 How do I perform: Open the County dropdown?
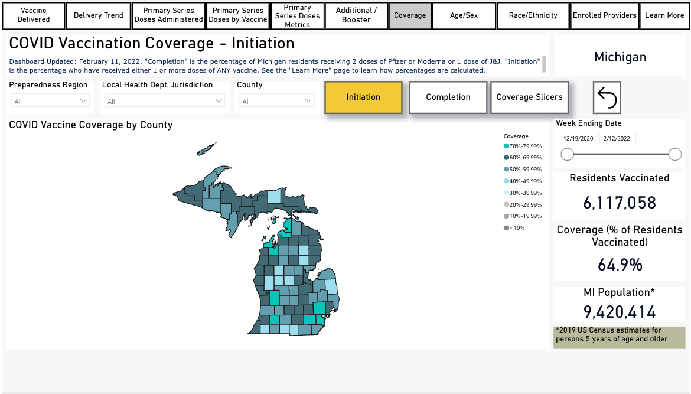277,101
